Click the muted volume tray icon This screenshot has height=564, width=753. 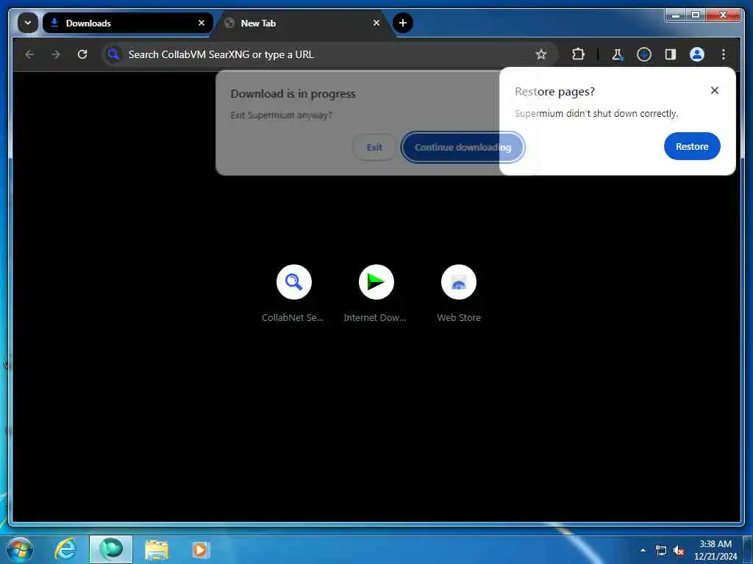click(x=679, y=551)
